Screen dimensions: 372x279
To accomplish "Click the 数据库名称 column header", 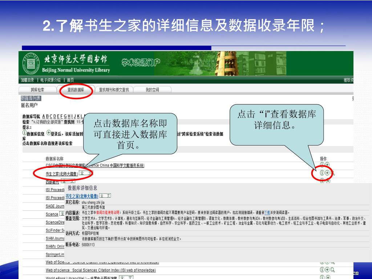I will tap(54, 159).
